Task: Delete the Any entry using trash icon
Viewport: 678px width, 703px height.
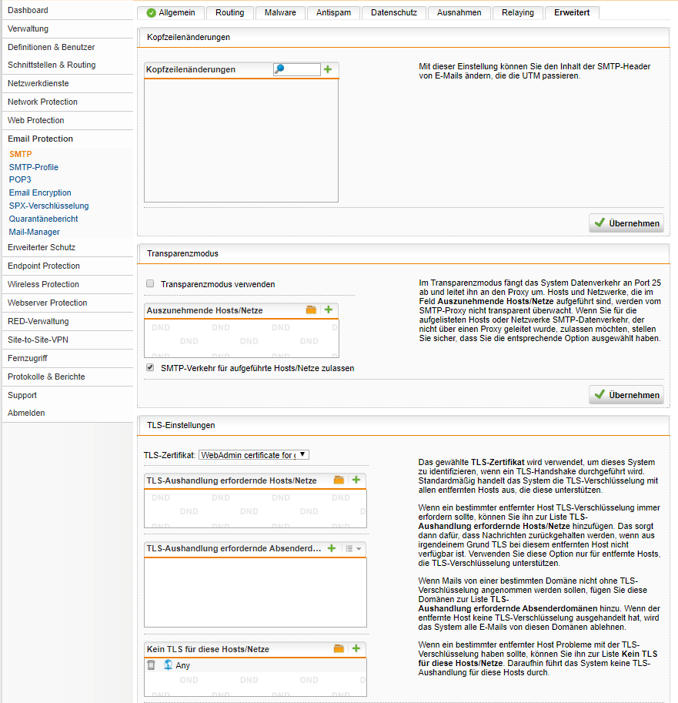Action: coord(152,665)
